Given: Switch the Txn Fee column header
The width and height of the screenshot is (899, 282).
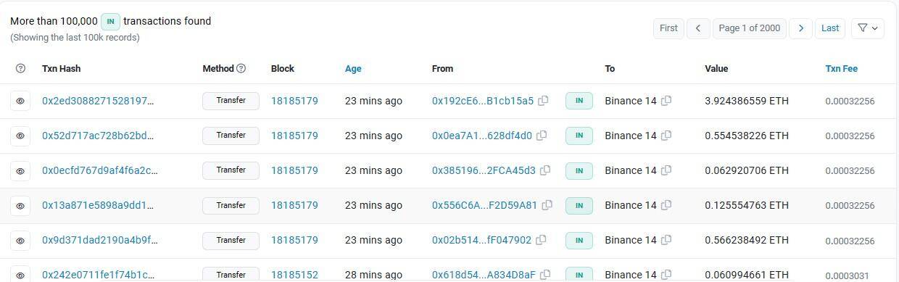Looking at the screenshot, I should [x=841, y=68].
